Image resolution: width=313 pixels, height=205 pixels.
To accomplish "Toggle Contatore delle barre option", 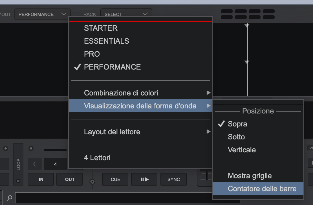I will 262,189.
